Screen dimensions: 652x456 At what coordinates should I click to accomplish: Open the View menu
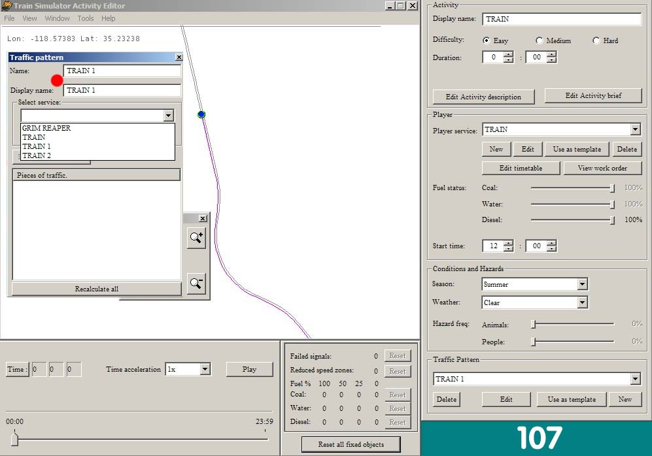pyautogui.click(x=29, y=18)
